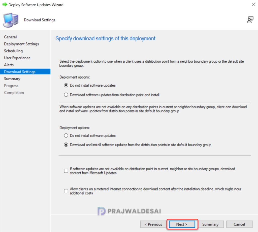Click 'When software updates are not available' paragraph
Image resolution: width=258 pixels, height=232 pixels.
click(153, 109)
